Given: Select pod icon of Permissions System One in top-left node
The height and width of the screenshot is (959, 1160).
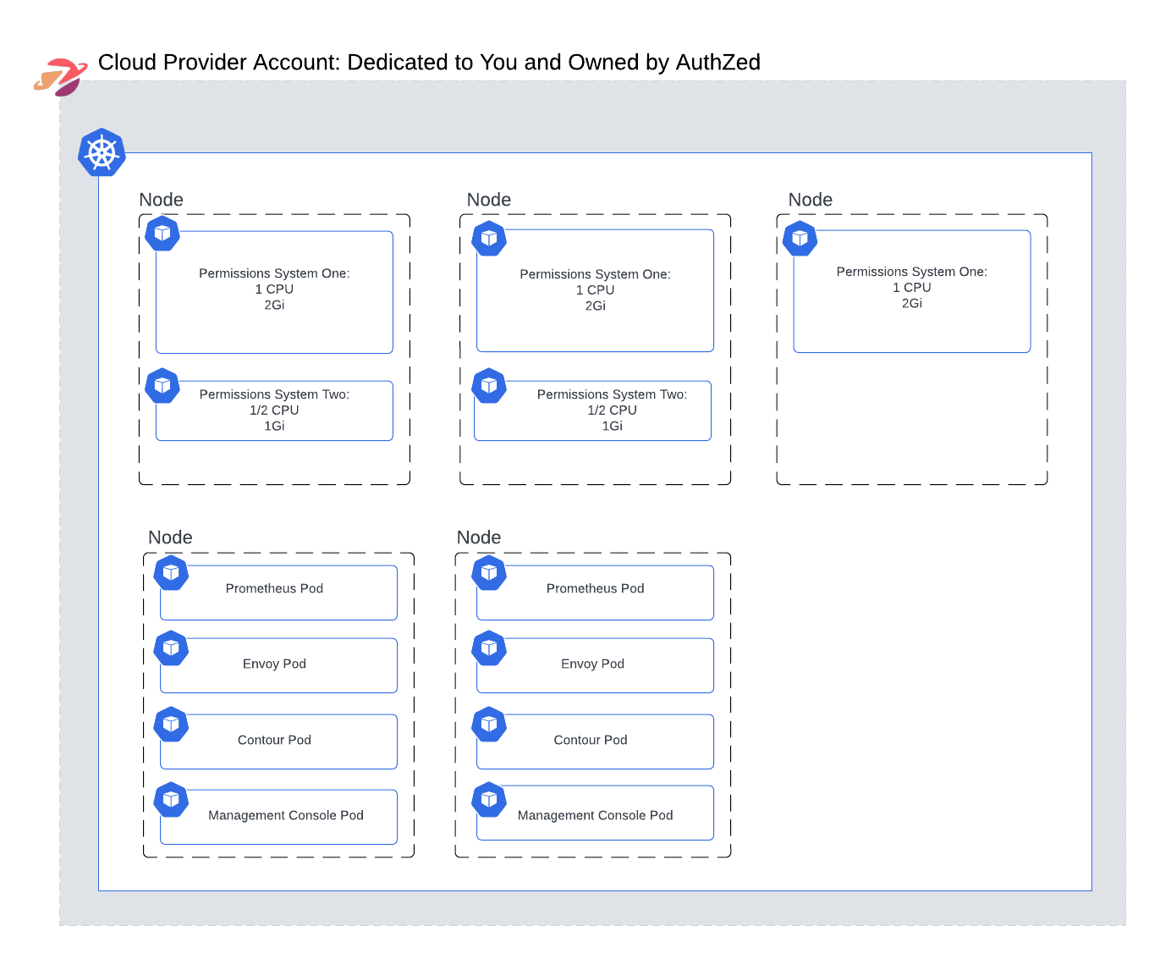Looking at the screenshot, I should tap(162, 234).
